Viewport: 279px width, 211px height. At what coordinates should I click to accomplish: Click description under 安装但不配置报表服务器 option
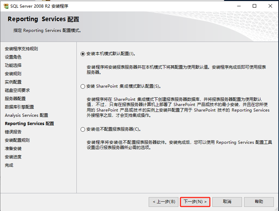coord(179,145)
